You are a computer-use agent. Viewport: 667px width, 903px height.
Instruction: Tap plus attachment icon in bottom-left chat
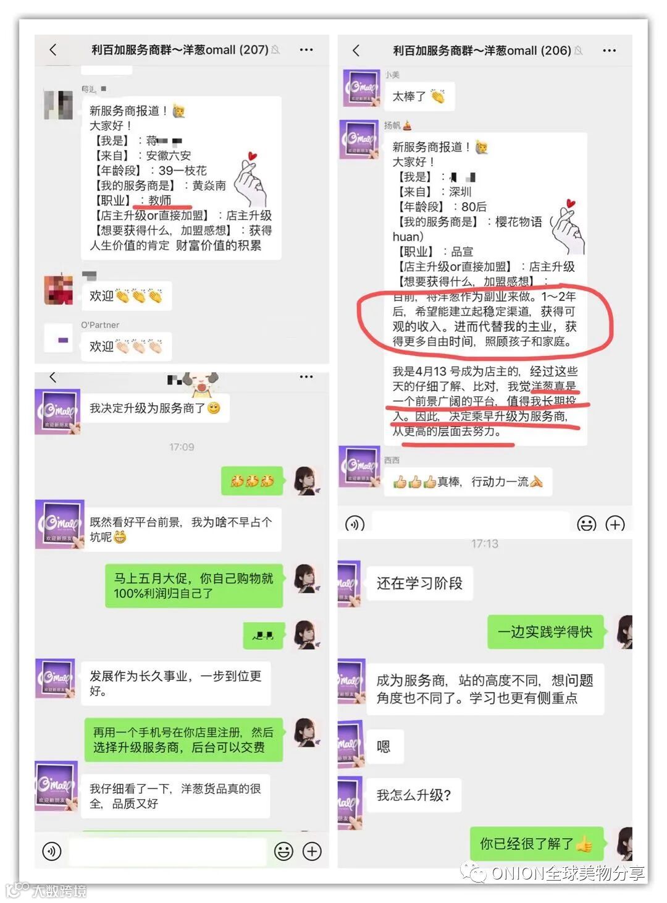click(x=312, y=851)
